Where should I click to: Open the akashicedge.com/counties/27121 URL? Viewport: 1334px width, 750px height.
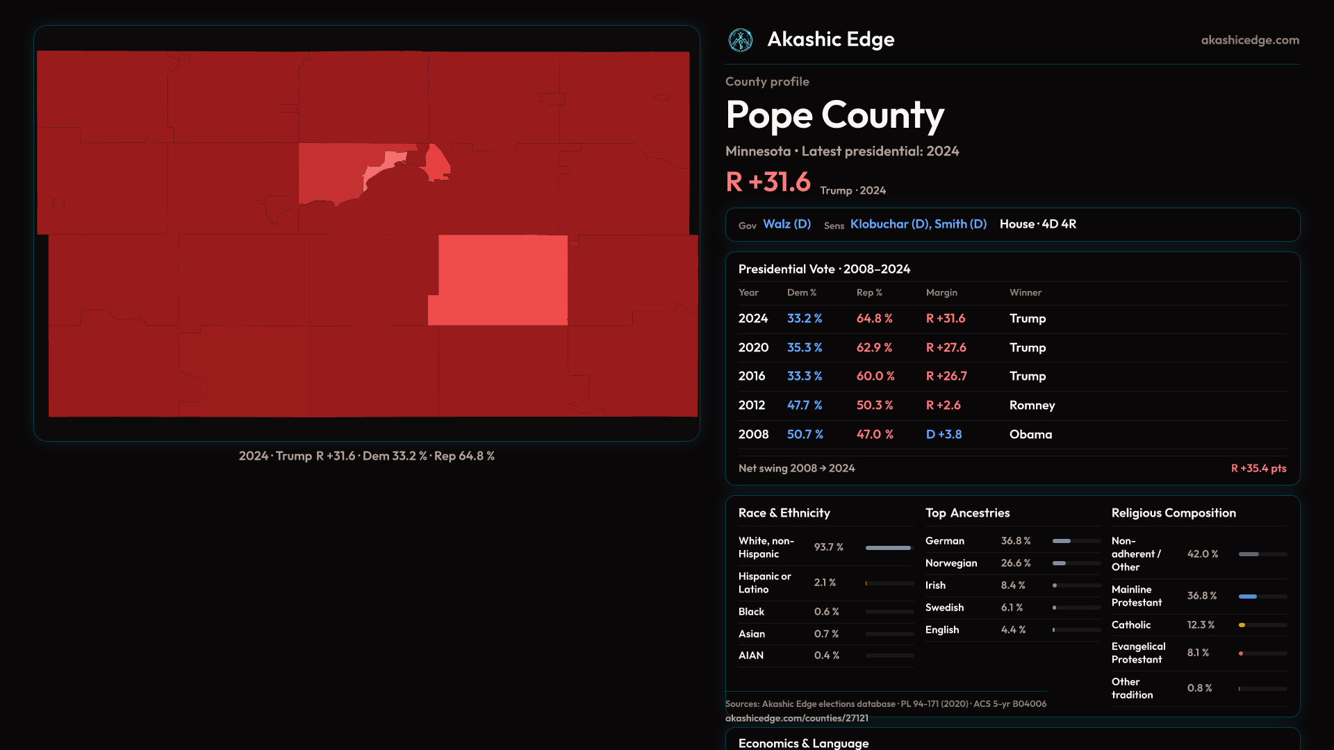point(796,718)
